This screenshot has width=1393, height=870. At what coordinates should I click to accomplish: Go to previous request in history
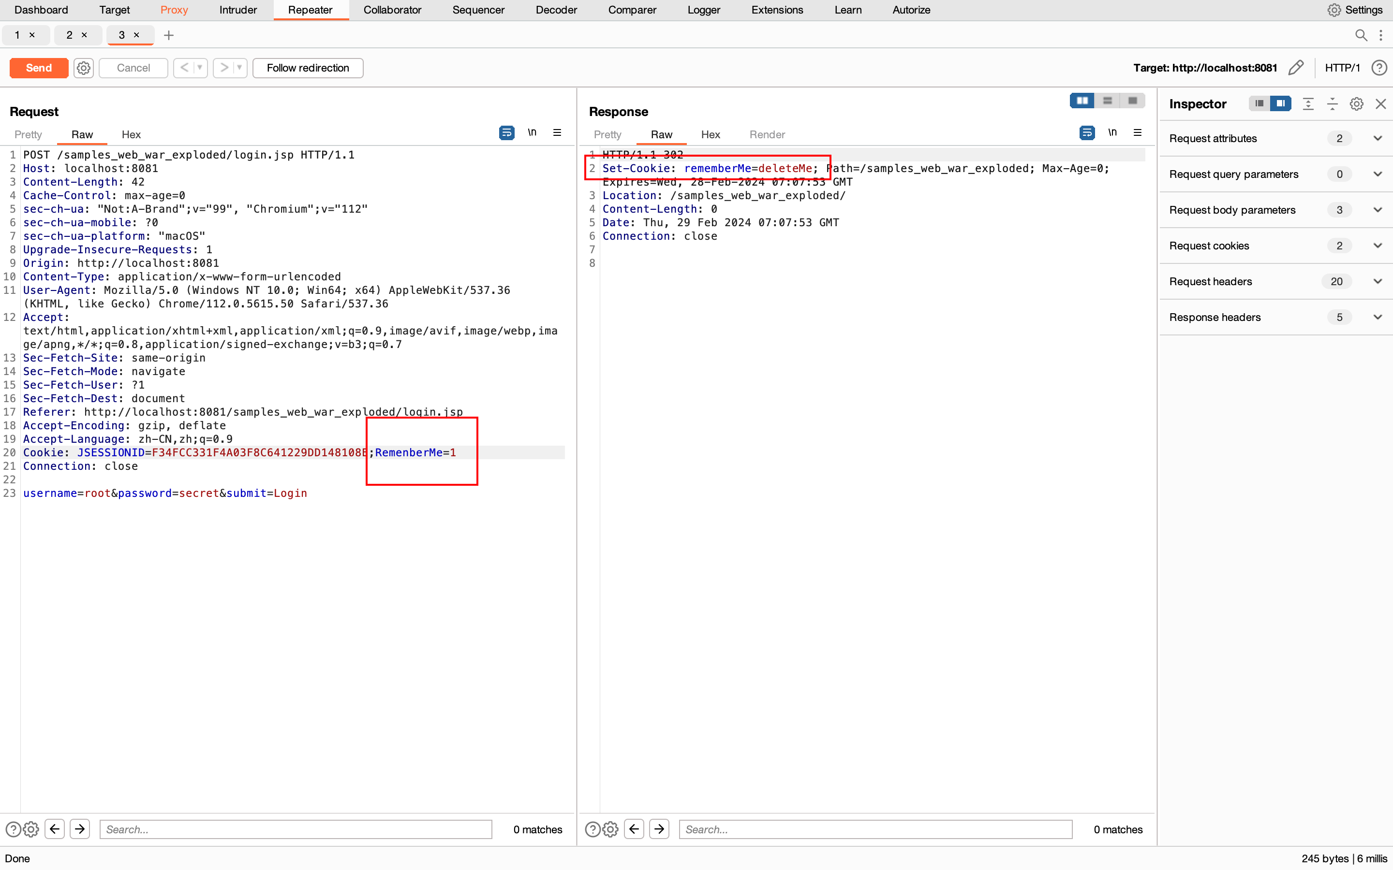point(184,68)
